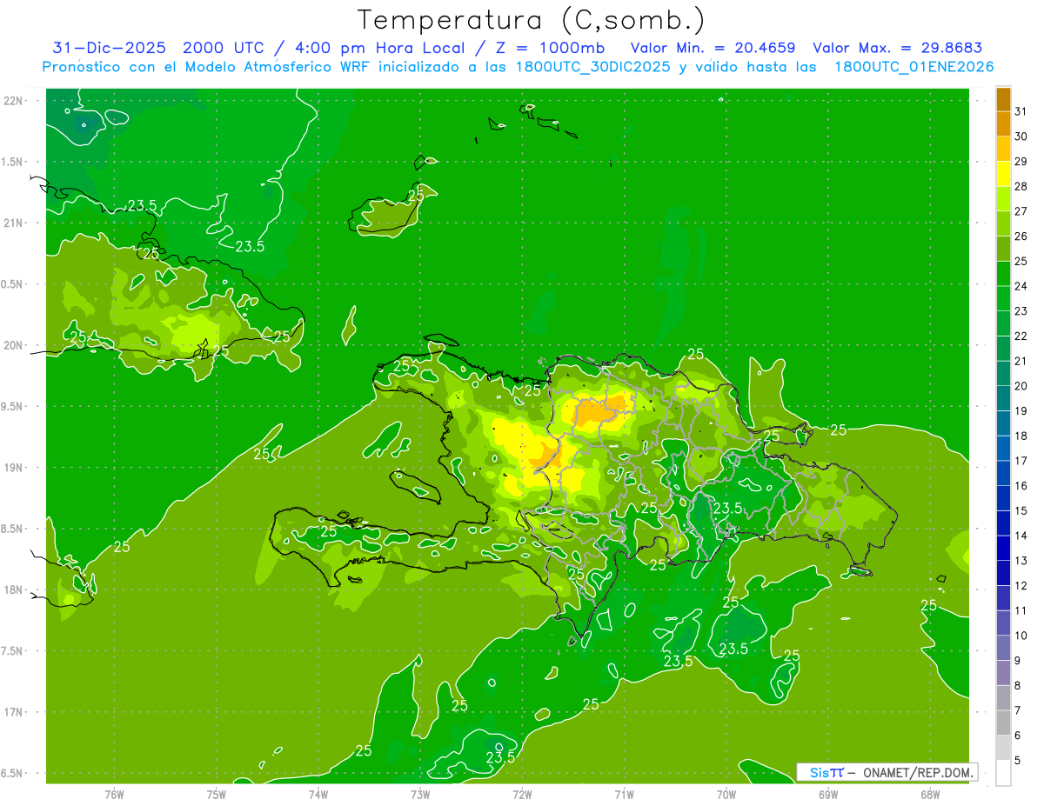Click the '69W' longitude axis label
The width and height of the screenshot is (1044, 806).
[827, 794]
